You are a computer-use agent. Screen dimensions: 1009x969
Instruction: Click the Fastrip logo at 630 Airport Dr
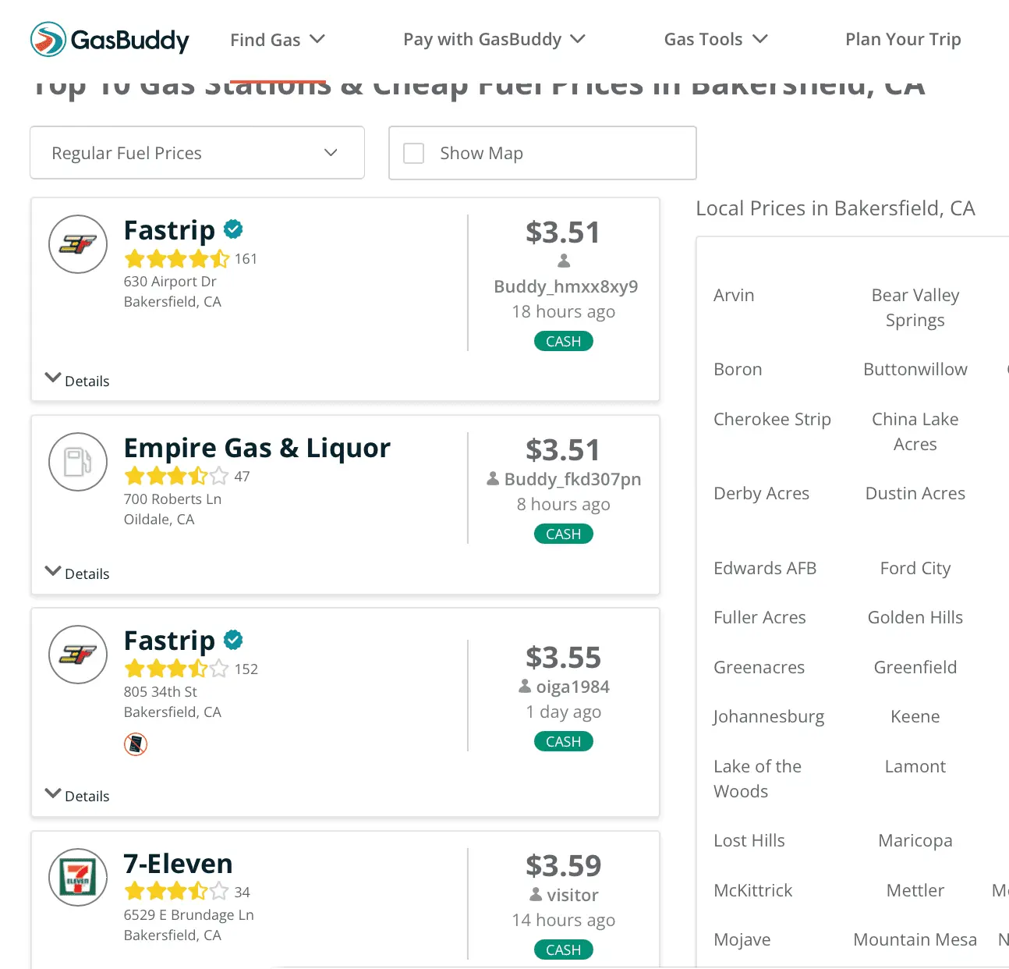(78, 244)
